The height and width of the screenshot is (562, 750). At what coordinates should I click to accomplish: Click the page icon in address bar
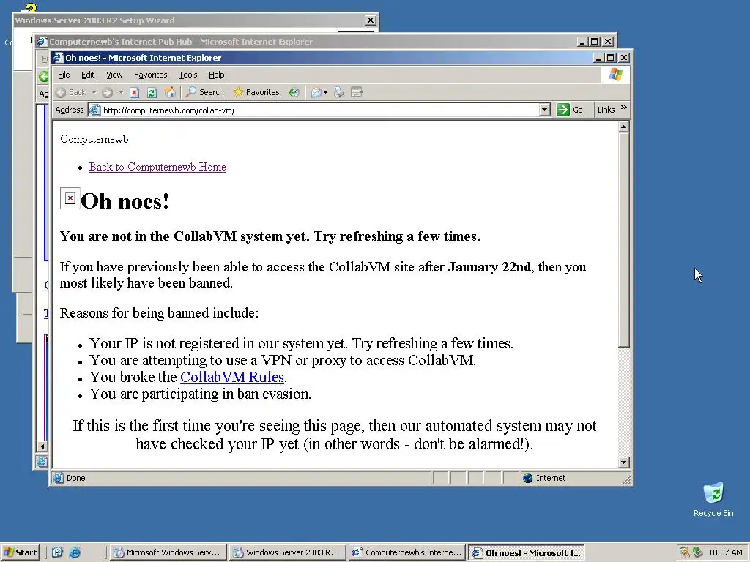pyautogui.click(x=94, y=110)
